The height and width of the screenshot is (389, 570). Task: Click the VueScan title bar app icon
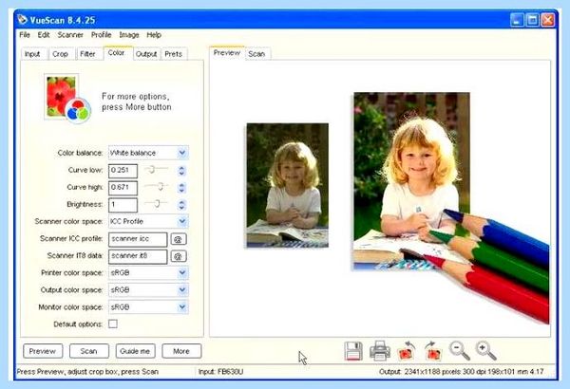pos(23,19)
